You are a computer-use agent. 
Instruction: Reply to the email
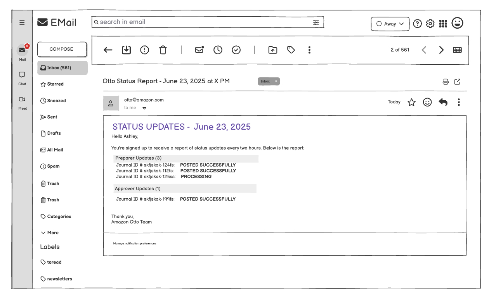pyautogui.click(x=443, y=102)
